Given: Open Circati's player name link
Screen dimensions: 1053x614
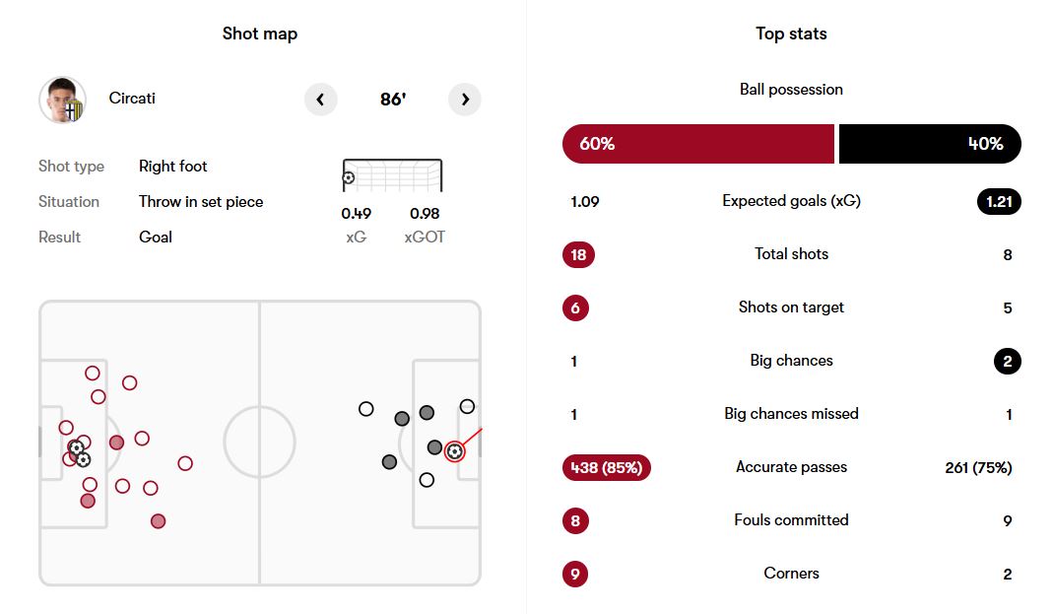Looking at the screenshot, I should coord(132,99).
